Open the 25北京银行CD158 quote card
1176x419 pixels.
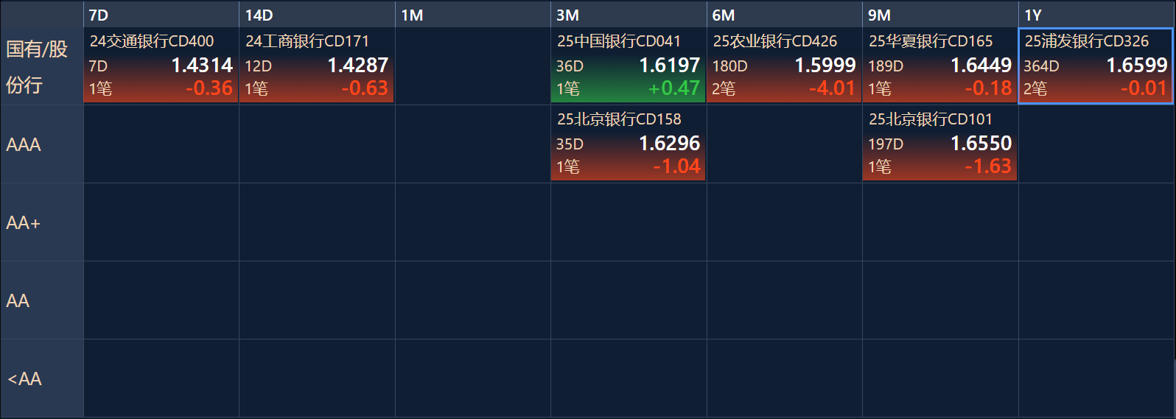tap(629, 144)
